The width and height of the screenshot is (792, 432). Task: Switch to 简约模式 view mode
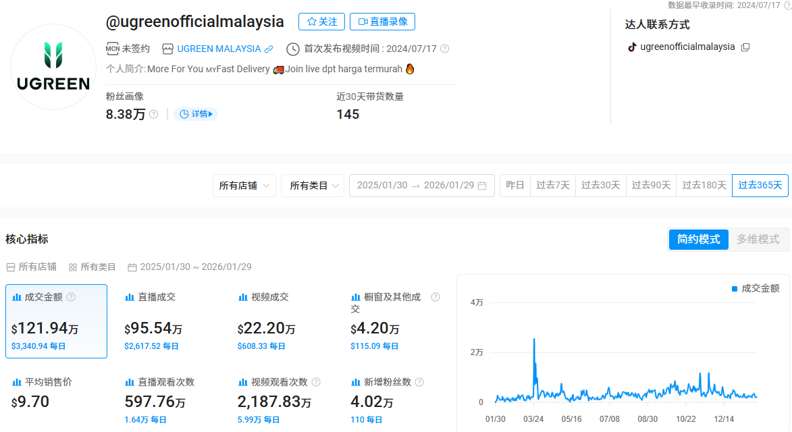698,239
